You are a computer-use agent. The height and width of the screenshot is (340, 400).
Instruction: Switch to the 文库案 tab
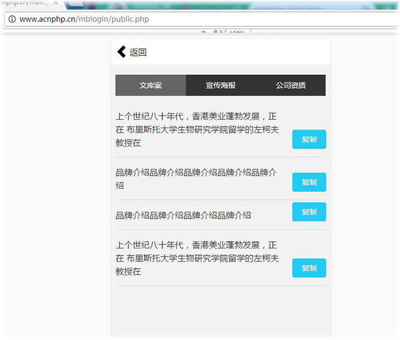click(151, 85)
